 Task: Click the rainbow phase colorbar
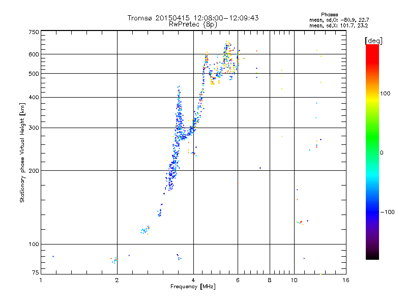[x=372, y=151]
